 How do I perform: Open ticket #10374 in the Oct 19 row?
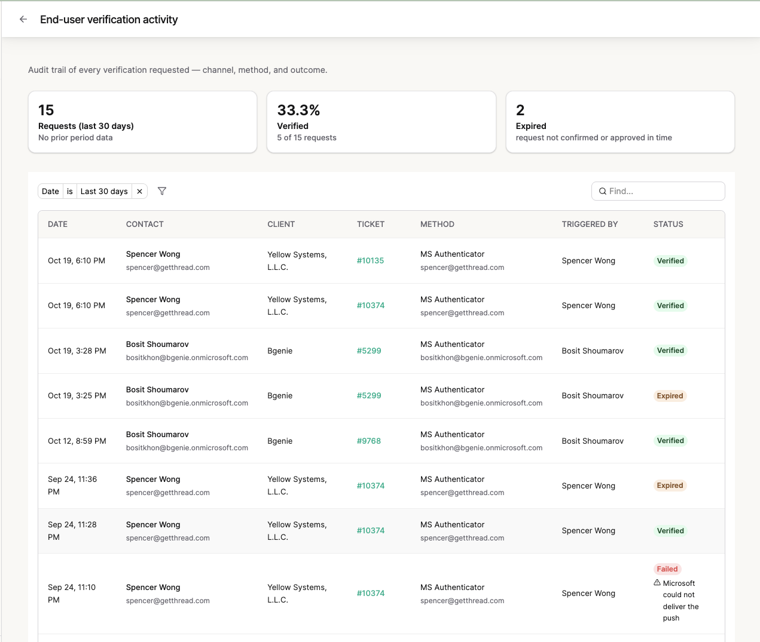coord(371,306)
